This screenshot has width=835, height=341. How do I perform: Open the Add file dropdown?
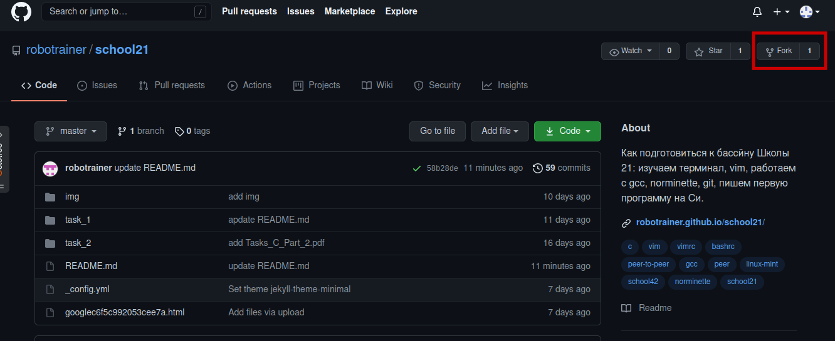point(500,131)
